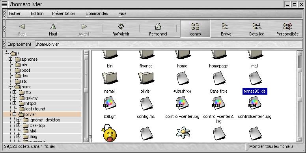This screenshot has height=153, width=306.
Task: Click the dead smiley bomb icon
Action: click(109, 133)
